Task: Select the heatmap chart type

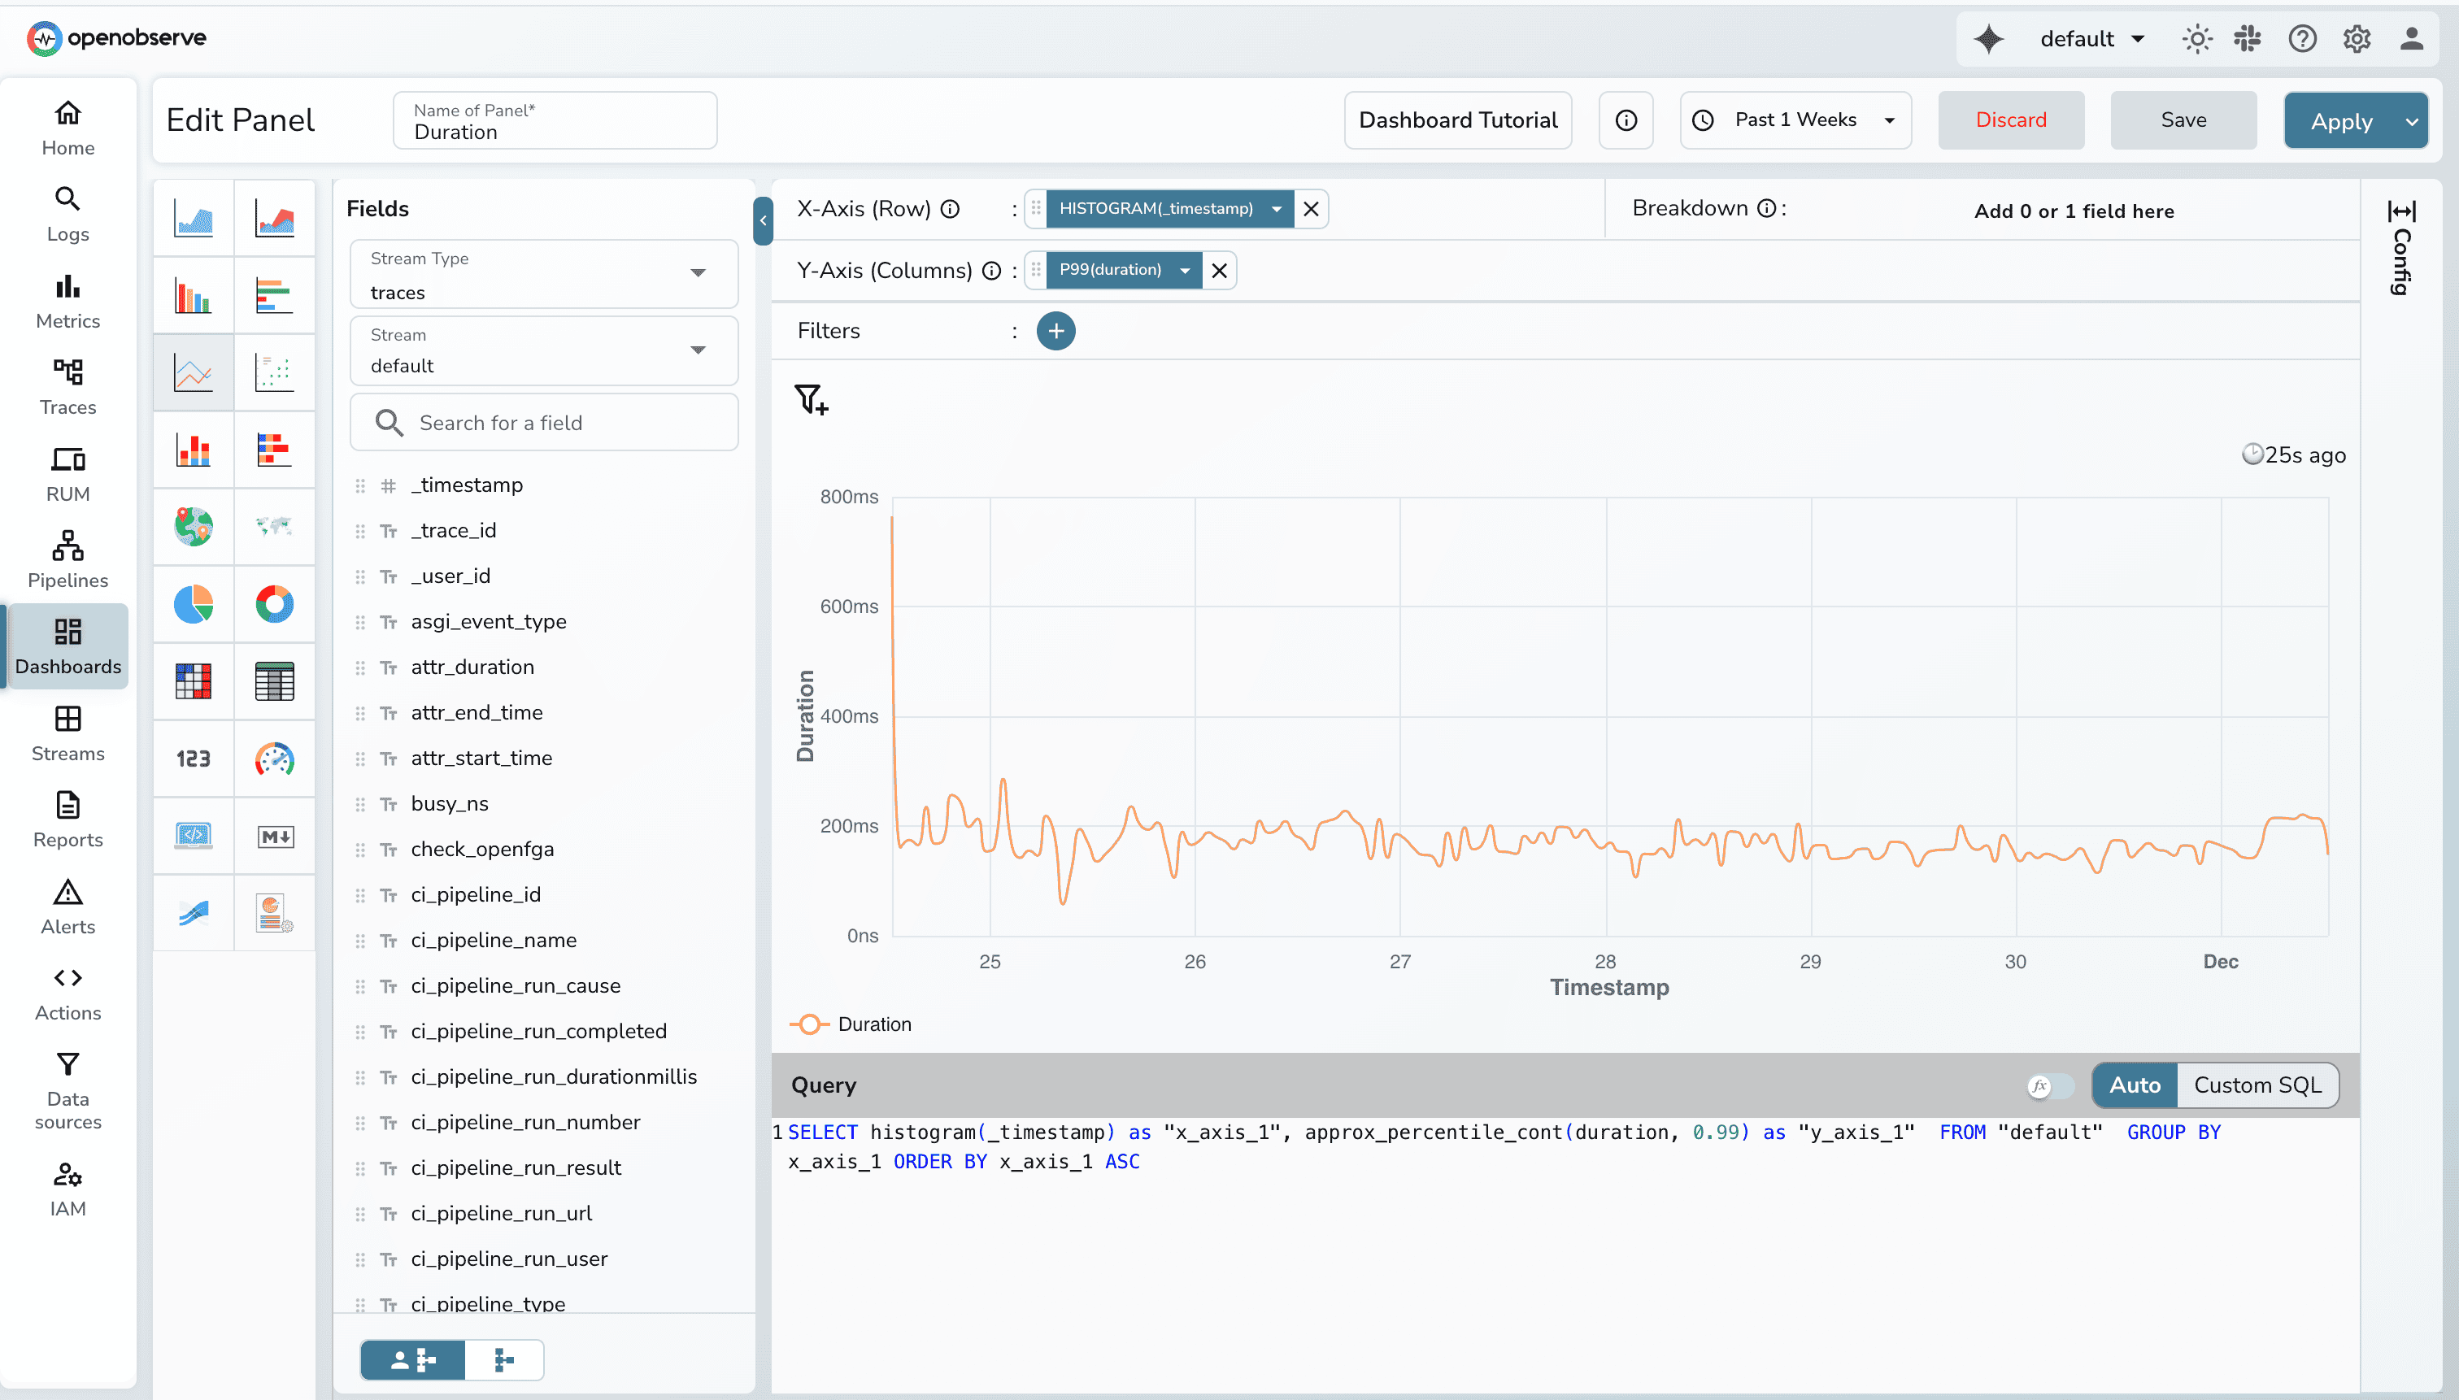Action: tap(193, 682)
